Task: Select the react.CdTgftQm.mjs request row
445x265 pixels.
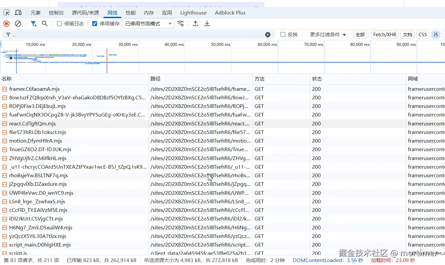Action: click(x=32, y=124)
